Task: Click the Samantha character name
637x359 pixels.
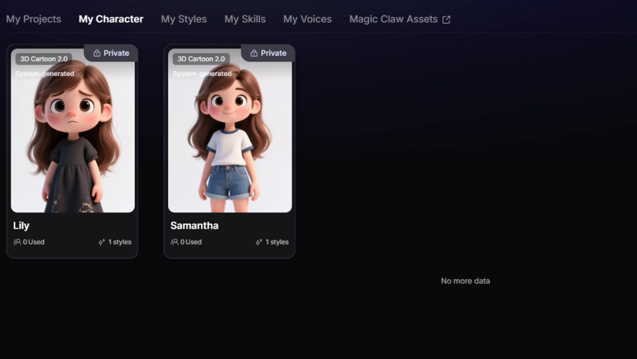Action: [x=194, y=225]
